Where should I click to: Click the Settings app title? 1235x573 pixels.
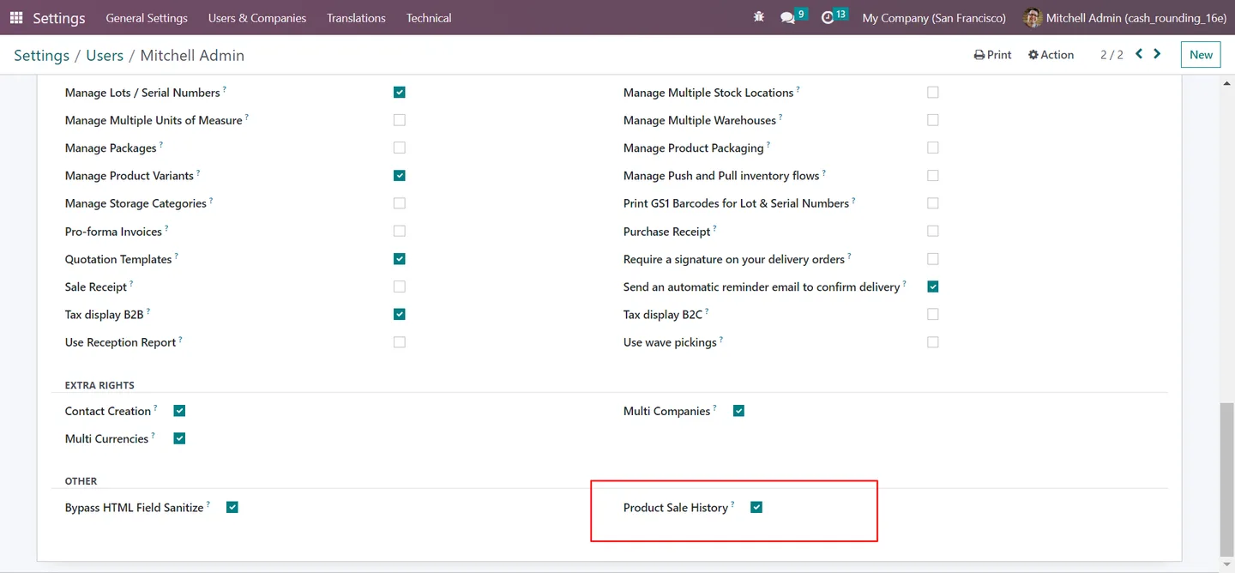click(x=59, y=17)
